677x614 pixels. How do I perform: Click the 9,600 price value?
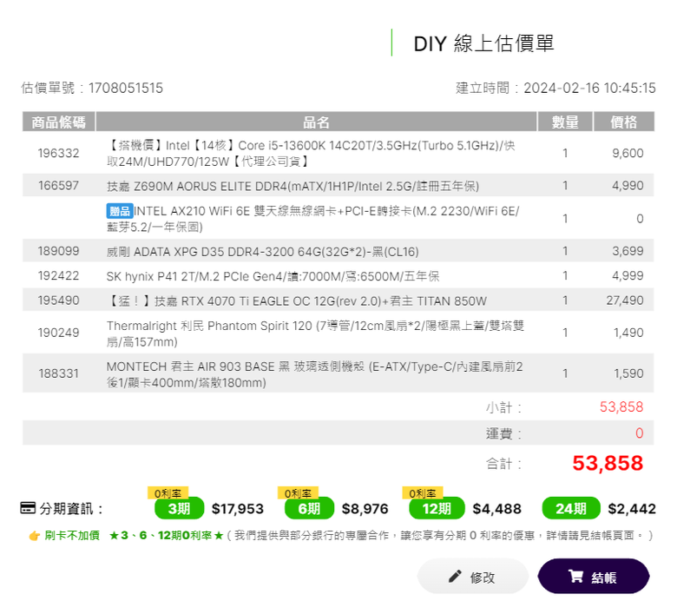click(628, 153)
